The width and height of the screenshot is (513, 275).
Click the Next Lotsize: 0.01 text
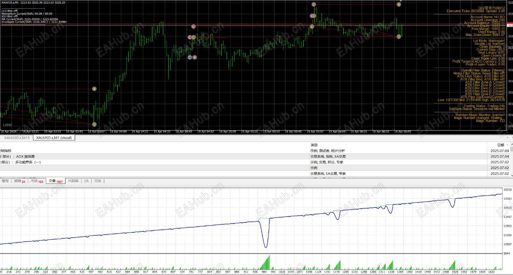492,53
